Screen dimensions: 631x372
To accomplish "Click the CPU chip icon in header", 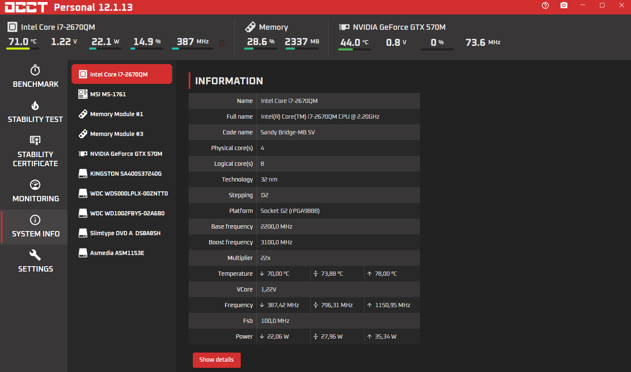I will pos(12,27).
